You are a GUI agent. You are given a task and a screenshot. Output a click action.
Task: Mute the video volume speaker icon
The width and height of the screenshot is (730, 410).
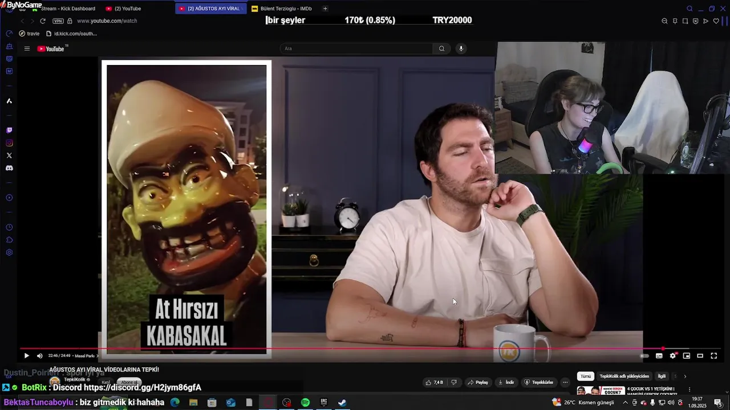(40, 356)
